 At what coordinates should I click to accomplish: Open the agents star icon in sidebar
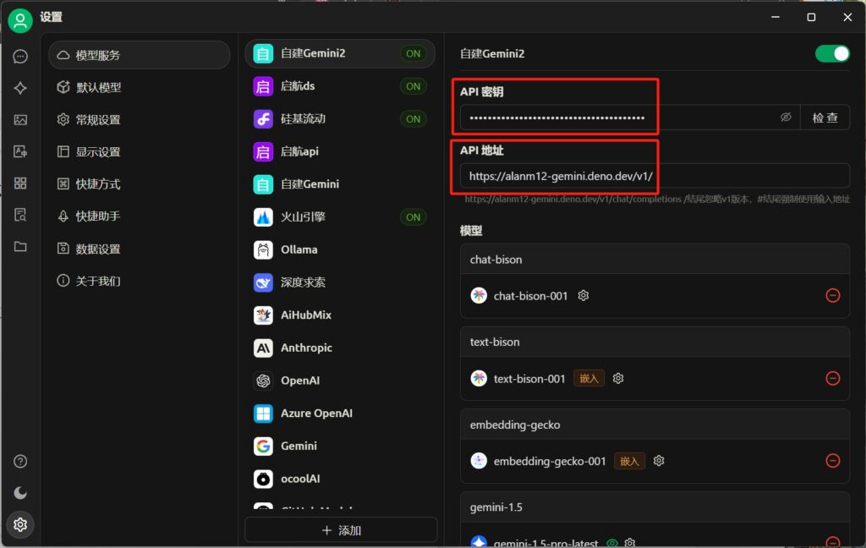20,88
